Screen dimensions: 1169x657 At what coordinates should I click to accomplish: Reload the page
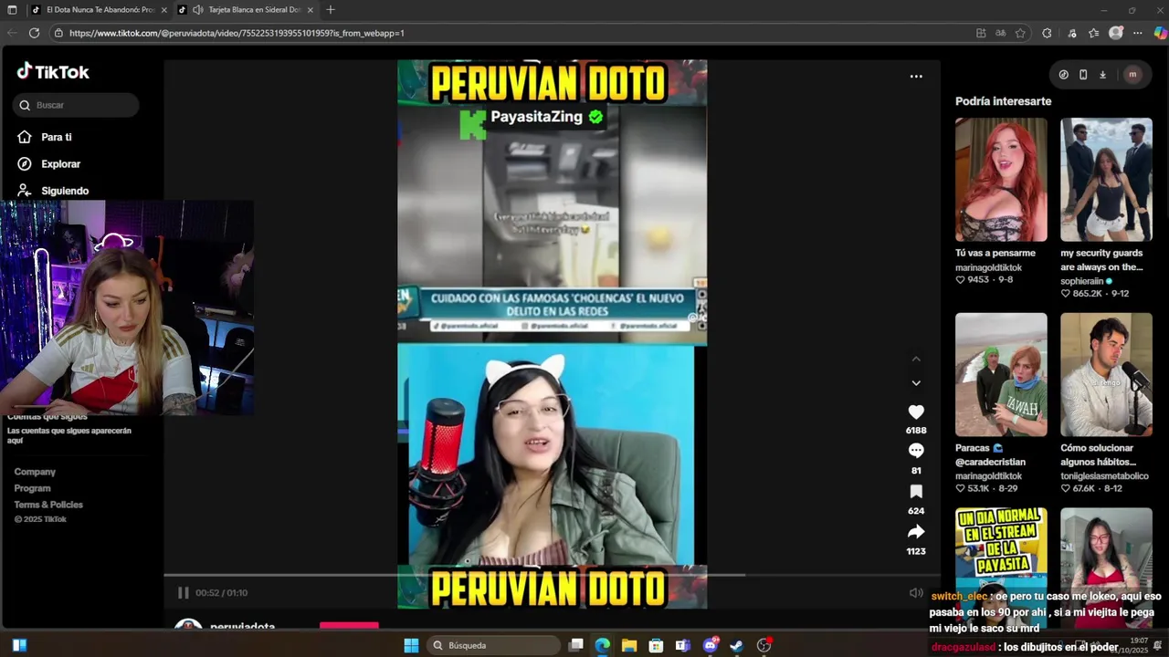coord(34,33)
